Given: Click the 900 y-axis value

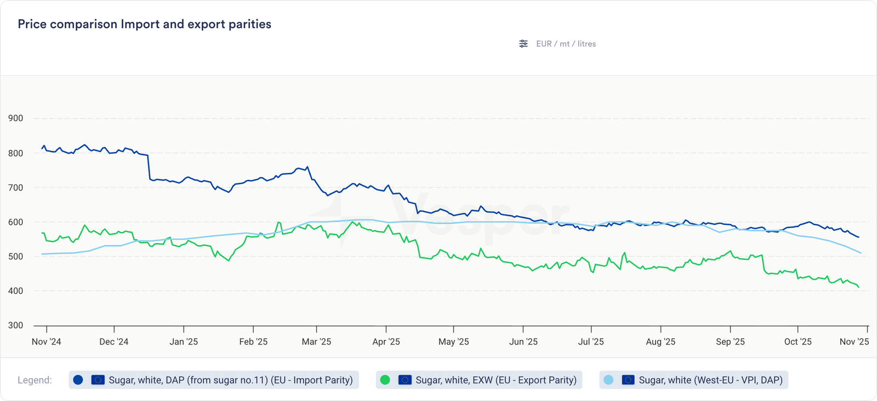Looking at the screenshot, I should [15, 118].
